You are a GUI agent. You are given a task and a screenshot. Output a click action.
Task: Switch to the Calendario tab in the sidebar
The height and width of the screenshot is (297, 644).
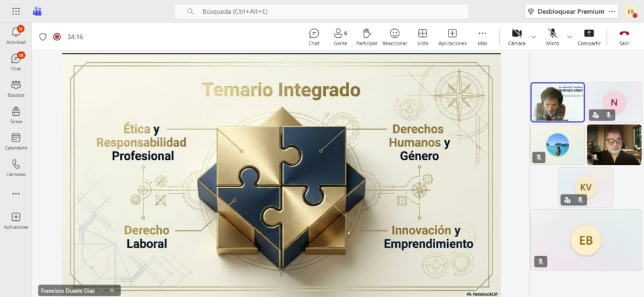pos(16,141)
